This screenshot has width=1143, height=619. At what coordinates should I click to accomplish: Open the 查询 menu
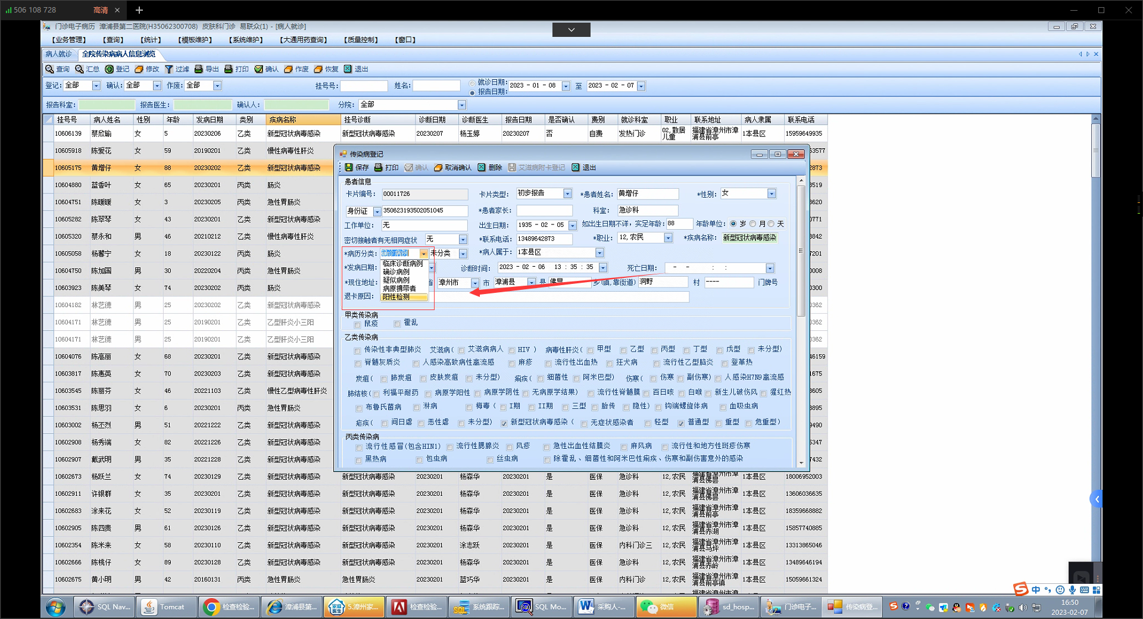[x=113, y=40]
